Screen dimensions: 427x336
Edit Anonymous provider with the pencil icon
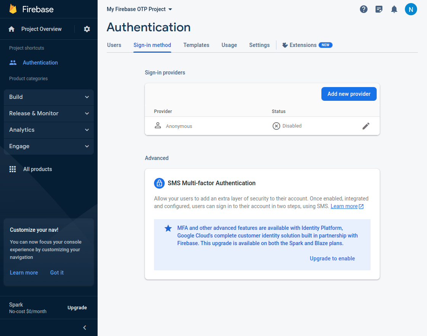pos(366,126)
